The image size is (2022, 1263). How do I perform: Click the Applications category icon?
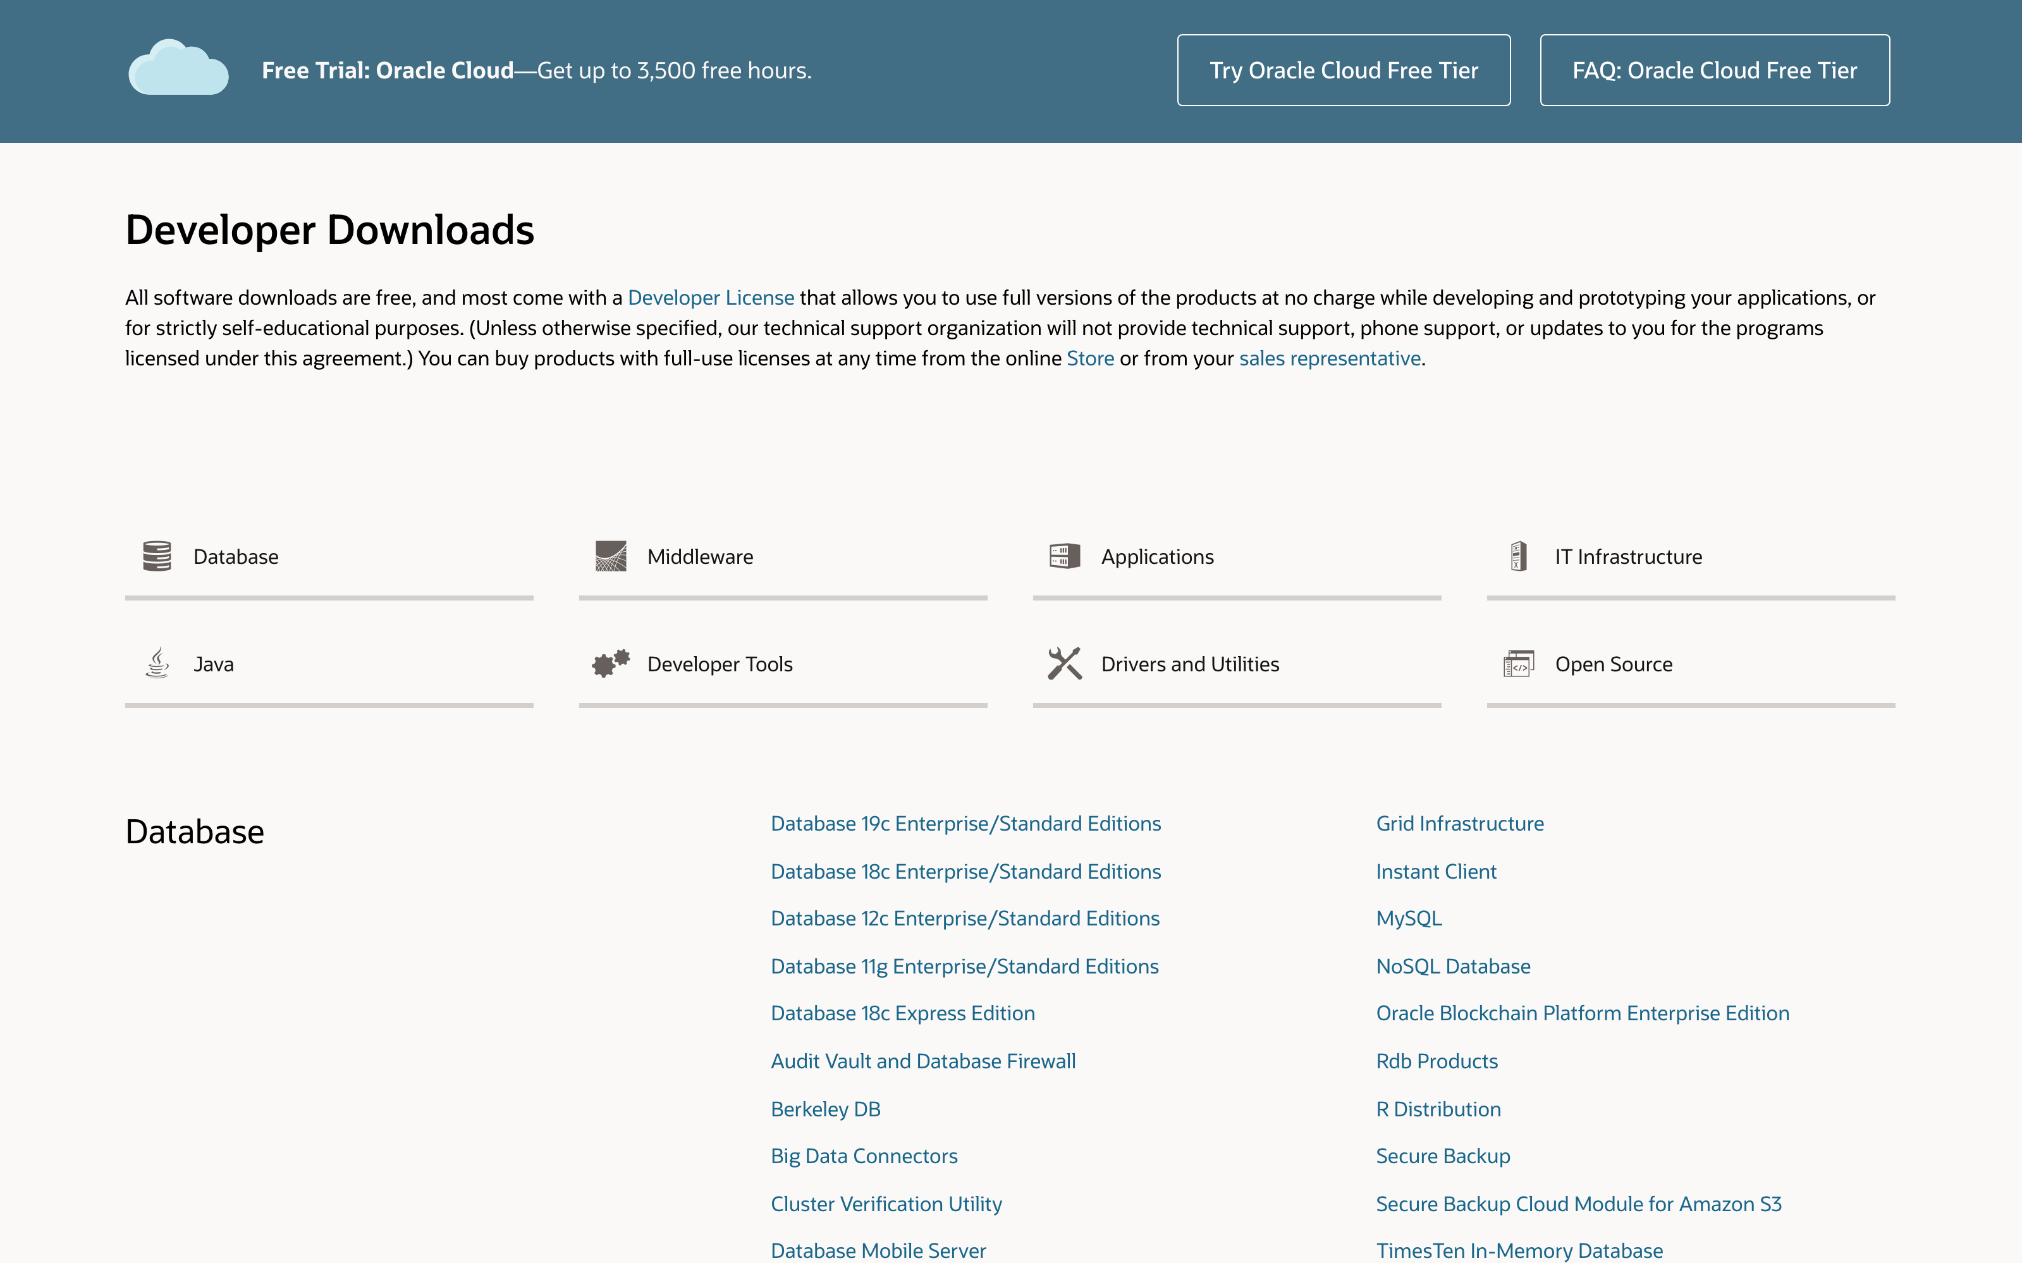pyautogui.click(x=1065, y=556)
